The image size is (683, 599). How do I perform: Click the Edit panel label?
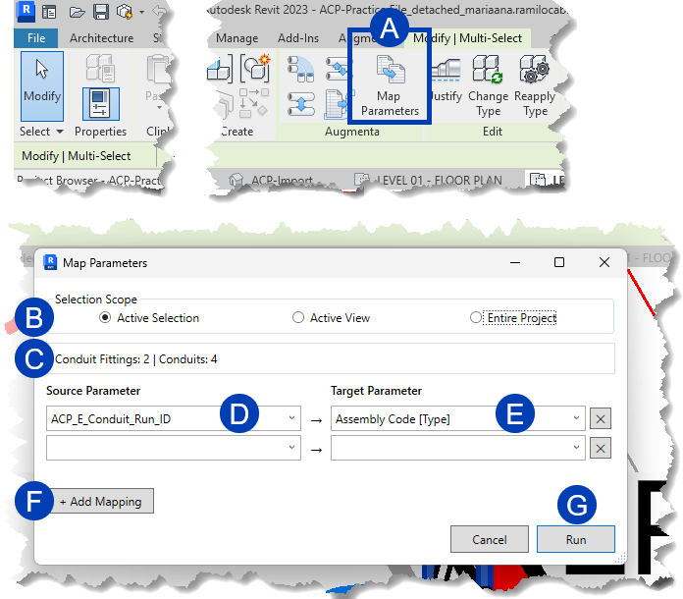point(493,132)
